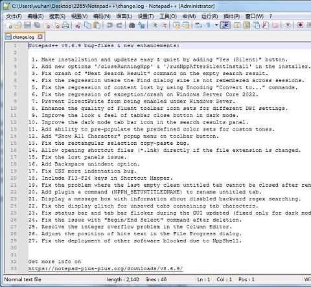Image resolution: width=311 pixels, height=287 pixels.
Task: Open the 文件(F) menu
Action: tap(14, 16)
